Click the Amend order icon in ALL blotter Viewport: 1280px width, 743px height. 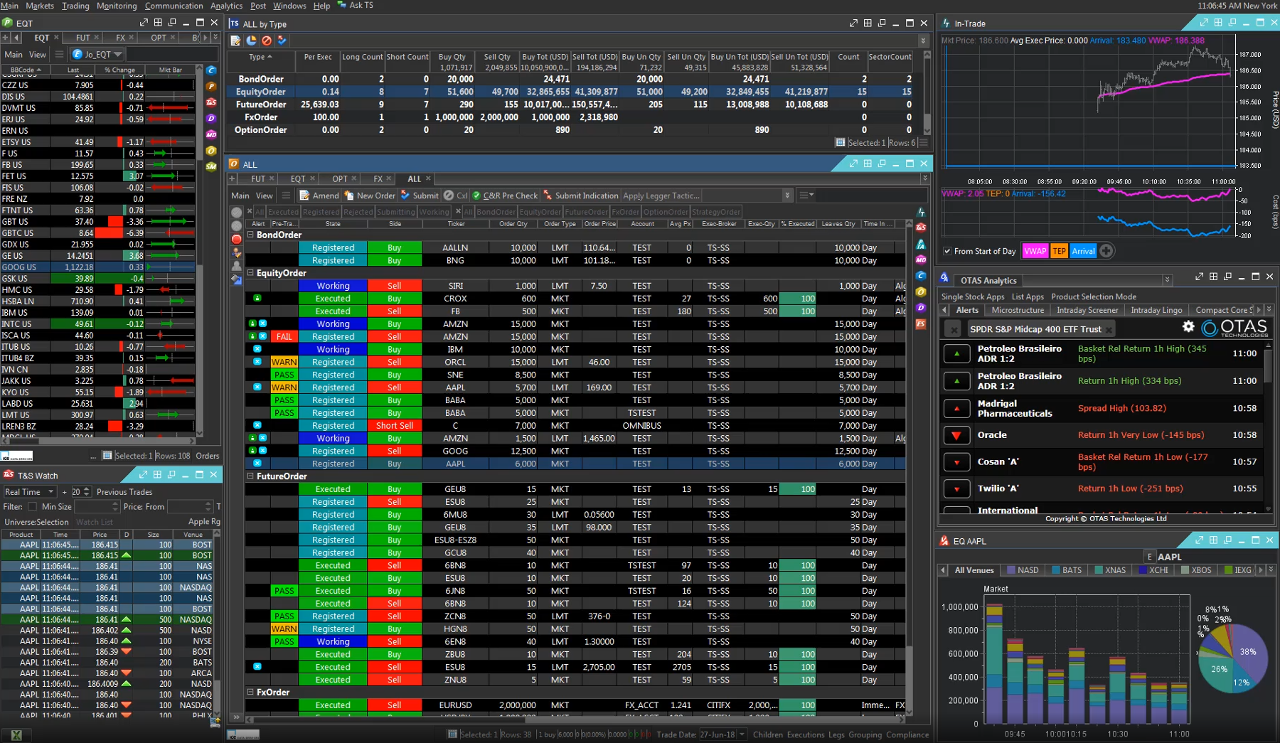pyautogui.click(x=304, y=196)
